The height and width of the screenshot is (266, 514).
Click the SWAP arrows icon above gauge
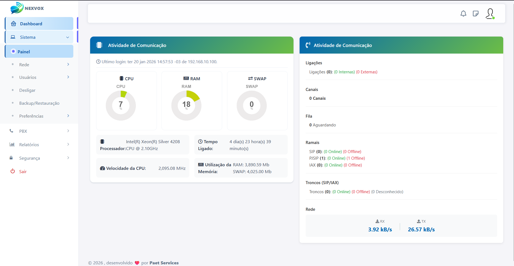coord(251,78)
